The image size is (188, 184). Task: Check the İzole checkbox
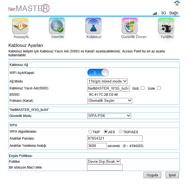click(x=159, y=88)
